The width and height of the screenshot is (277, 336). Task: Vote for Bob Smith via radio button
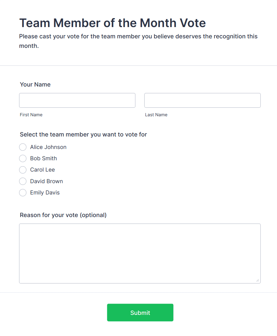point(23,158)
